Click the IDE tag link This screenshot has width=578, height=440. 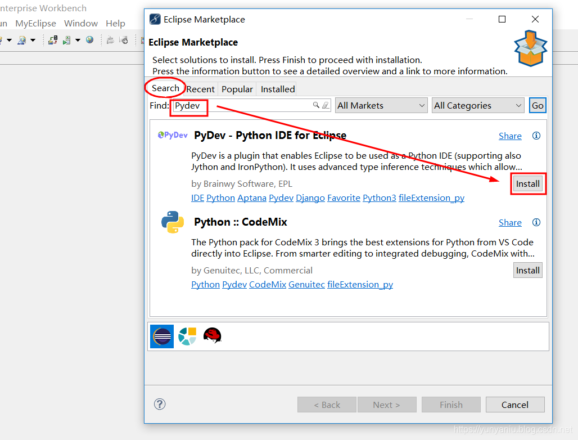[197, 198]
